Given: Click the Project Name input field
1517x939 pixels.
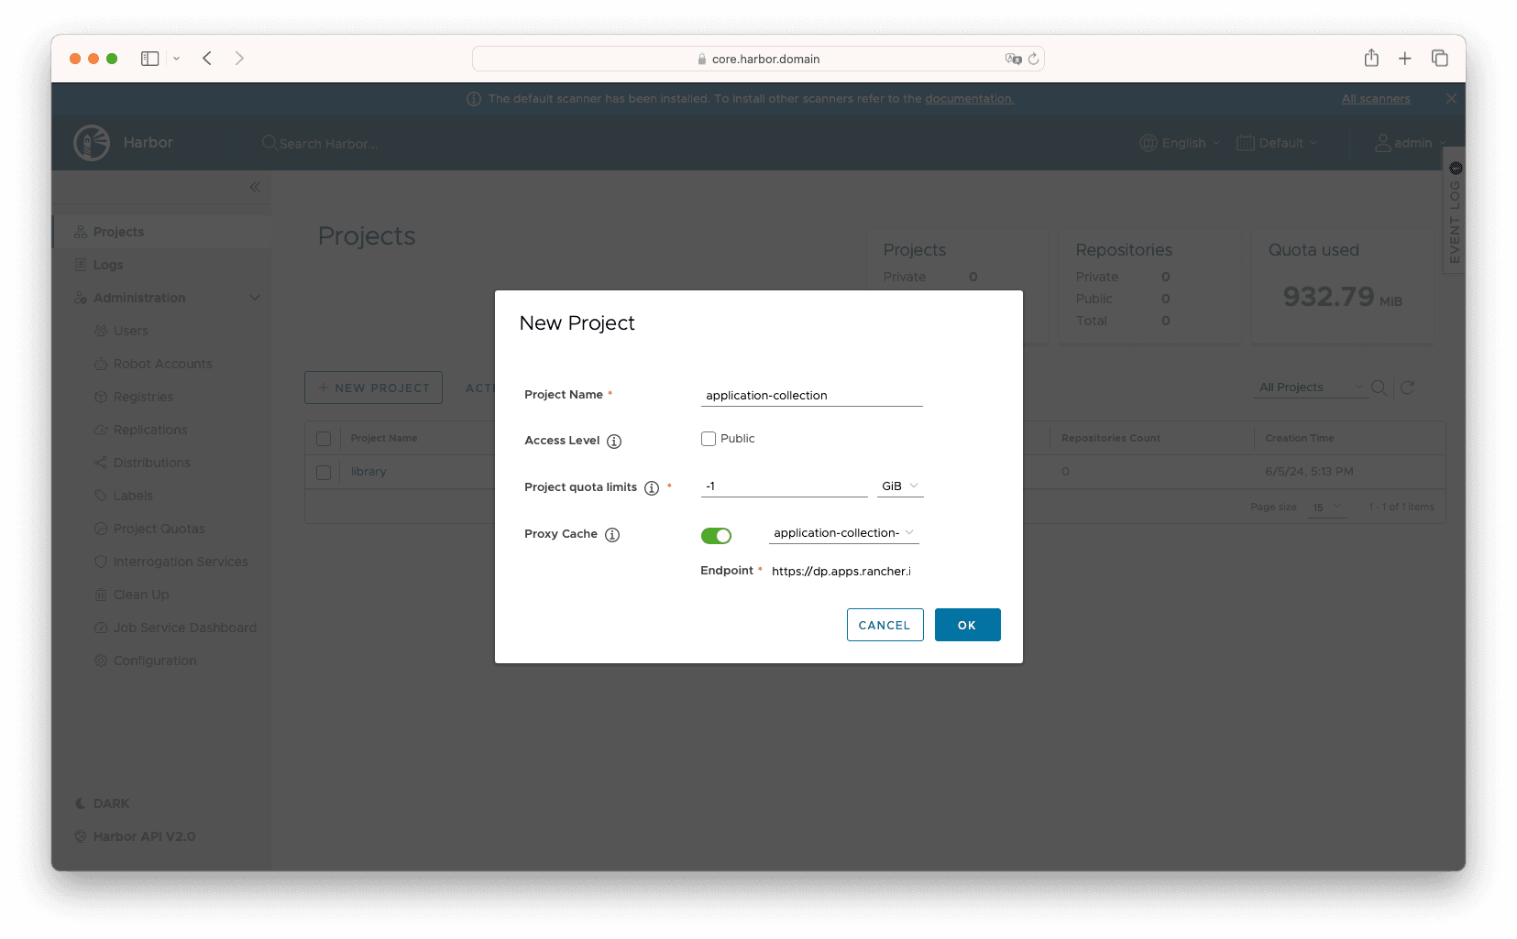Looking at the screenshot, I should click(811, 395).
